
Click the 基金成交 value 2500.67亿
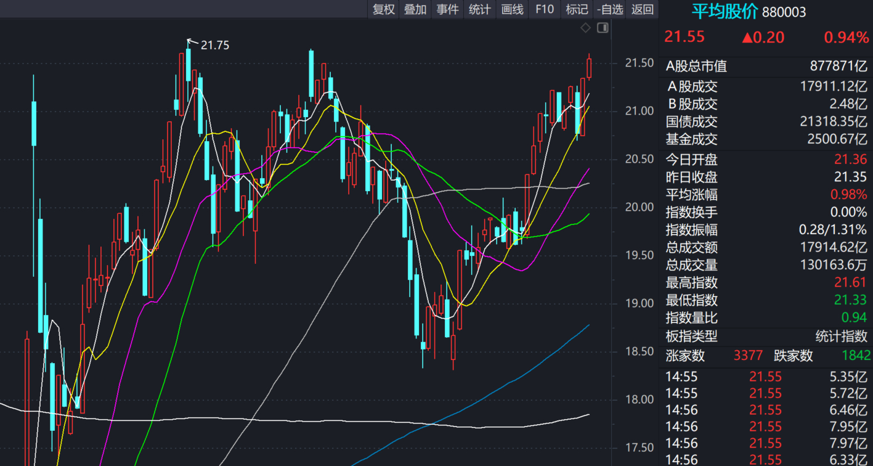point(837,139)
